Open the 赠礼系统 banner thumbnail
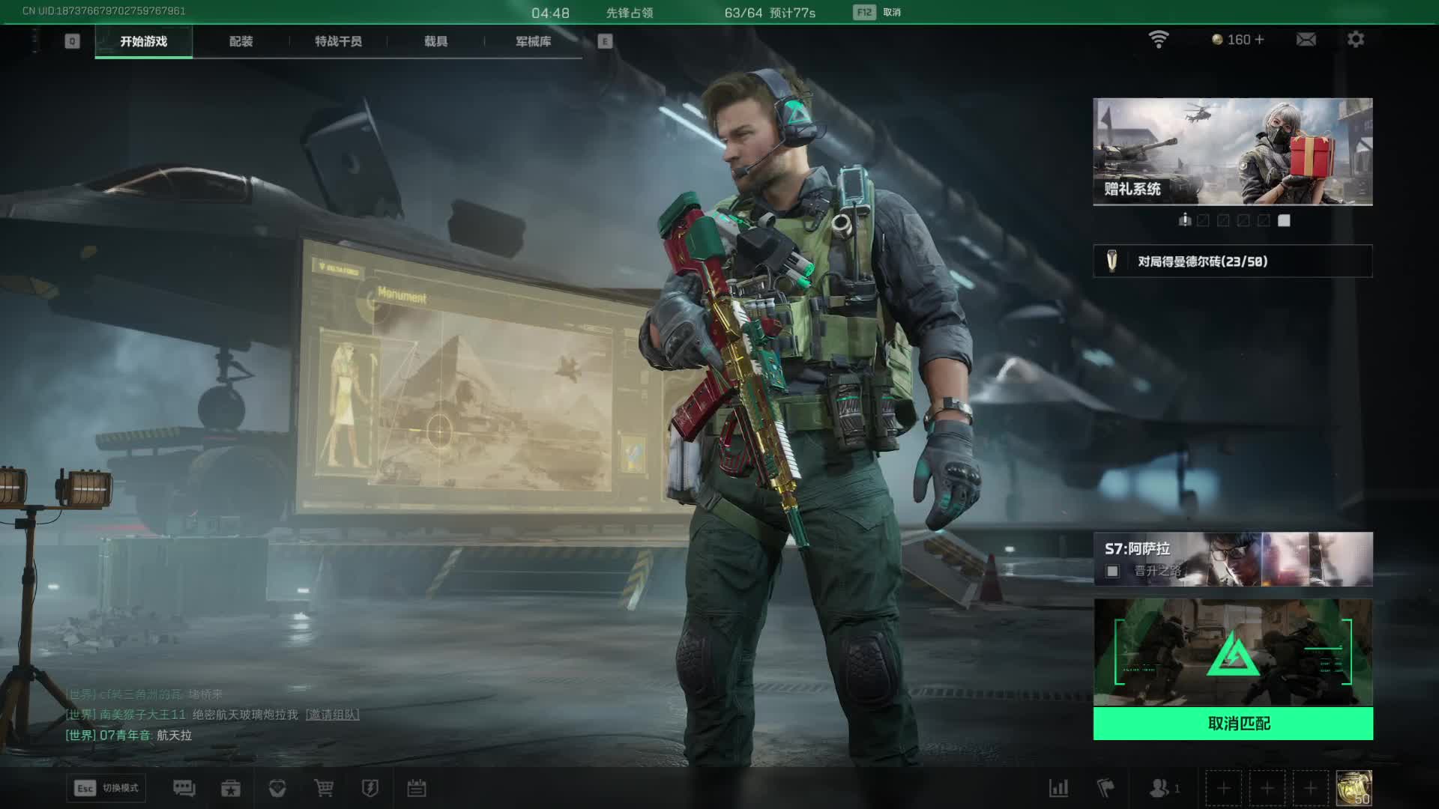The width and height of the screenshot is (1439, 809). 1232,151
